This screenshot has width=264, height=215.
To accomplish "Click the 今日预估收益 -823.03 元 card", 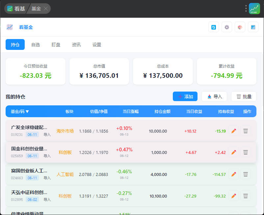I will click(x=36, y=72).
